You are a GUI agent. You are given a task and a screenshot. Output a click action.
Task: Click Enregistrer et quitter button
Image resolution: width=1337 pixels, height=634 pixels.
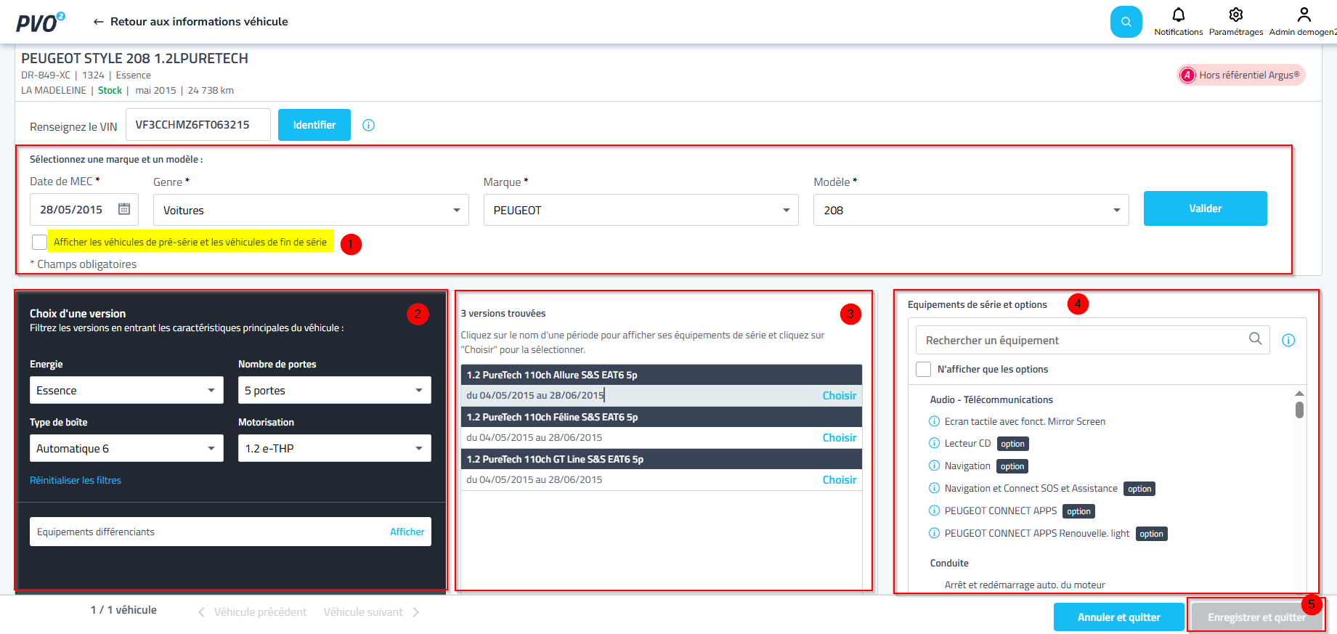1256,617
